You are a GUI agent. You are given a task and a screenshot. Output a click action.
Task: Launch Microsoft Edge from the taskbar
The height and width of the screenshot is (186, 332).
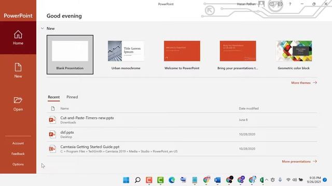(x=172, y=180)
